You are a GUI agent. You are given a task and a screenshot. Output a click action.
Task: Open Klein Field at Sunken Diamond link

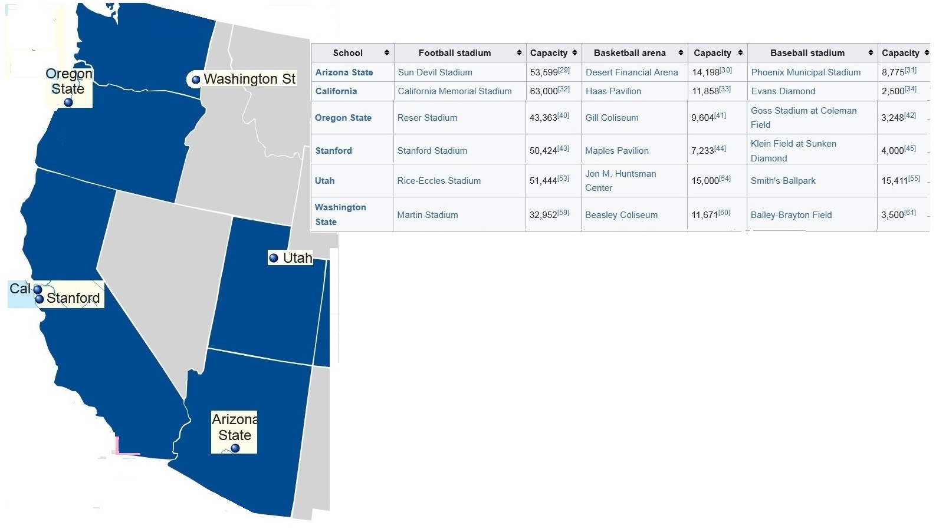click(x=793, y=150)
